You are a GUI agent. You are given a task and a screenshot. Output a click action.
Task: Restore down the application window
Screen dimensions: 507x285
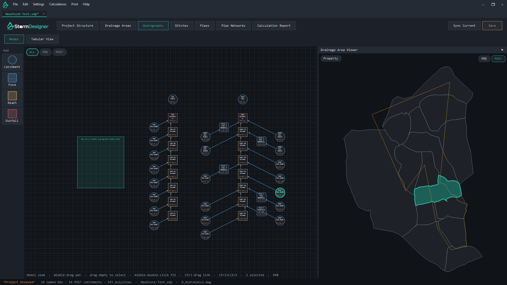[493, 4]
